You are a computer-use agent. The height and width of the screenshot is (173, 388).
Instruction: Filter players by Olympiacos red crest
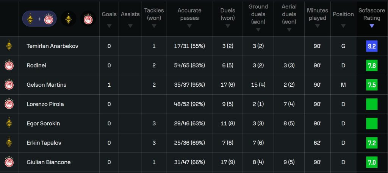88,19
